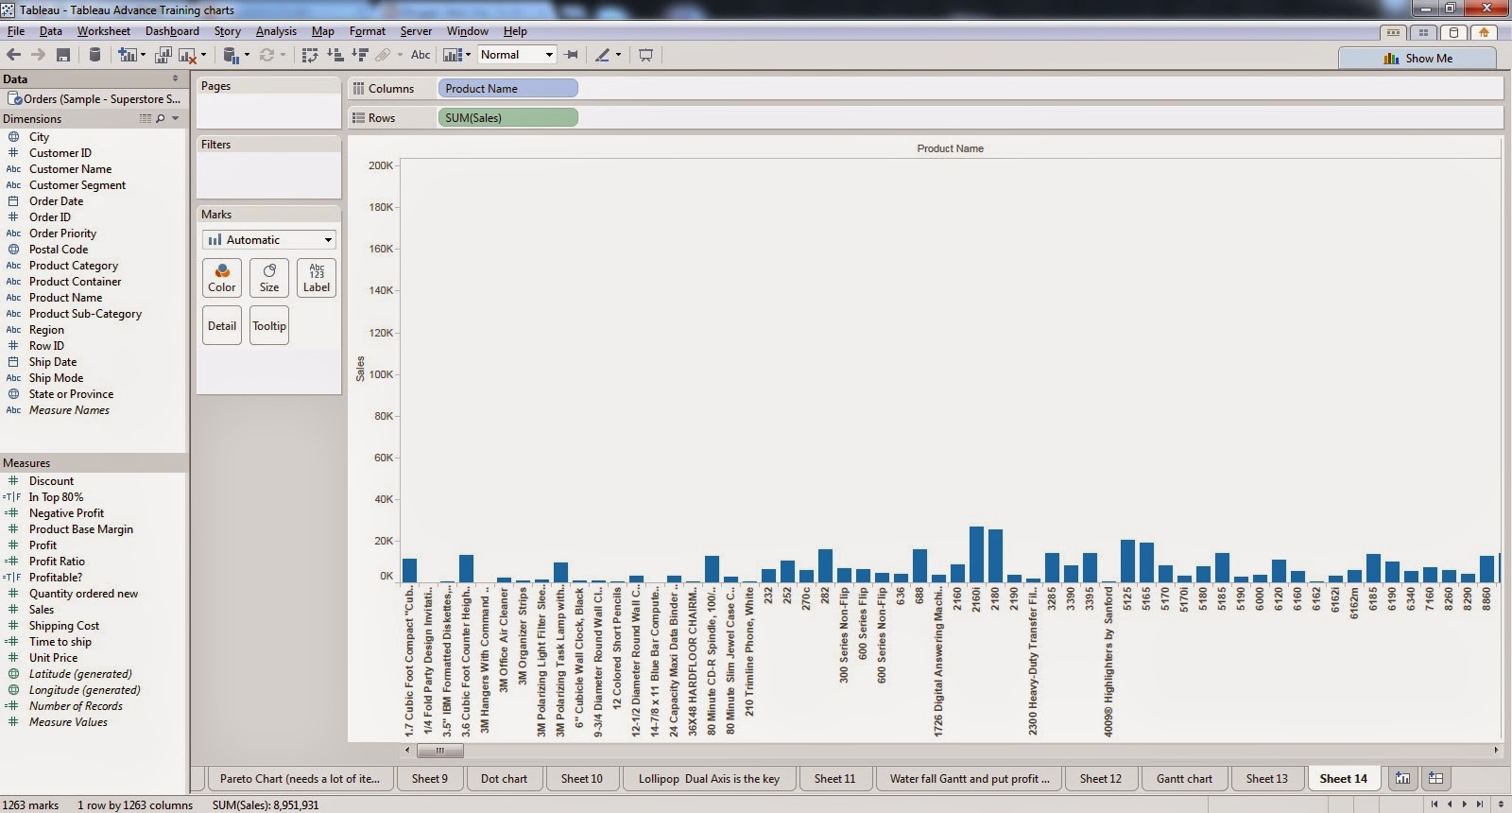Open the Normal fit dropdown
This screenshot has width=1512, height=813.
pos(517,55)
